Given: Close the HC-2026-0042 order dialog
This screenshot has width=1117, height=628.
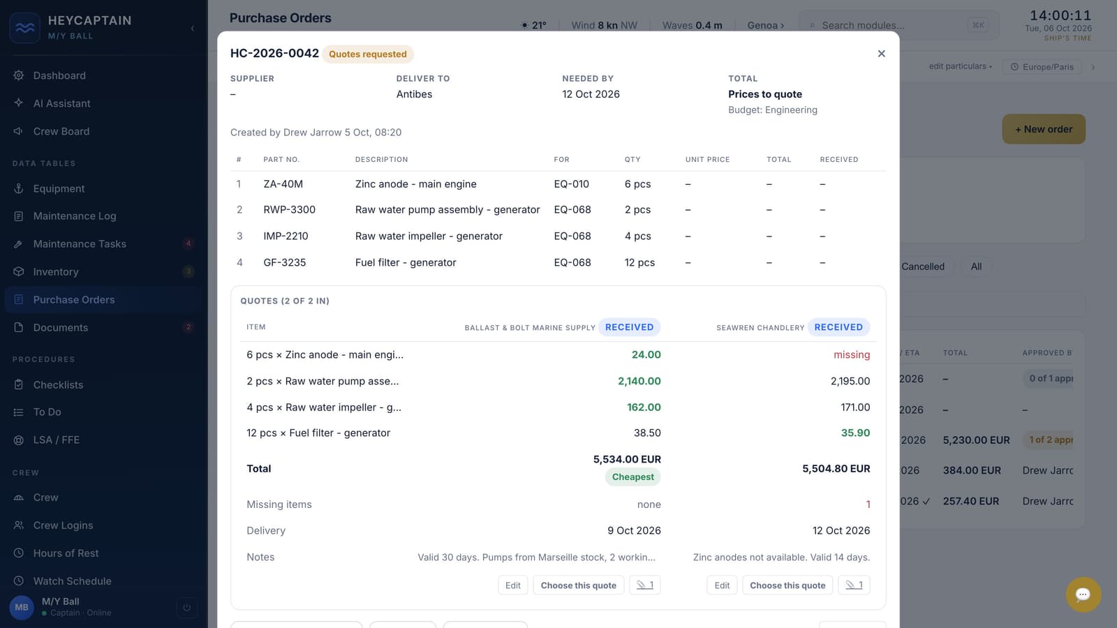Looking at the screenshot, I should (x=881, y=54).
